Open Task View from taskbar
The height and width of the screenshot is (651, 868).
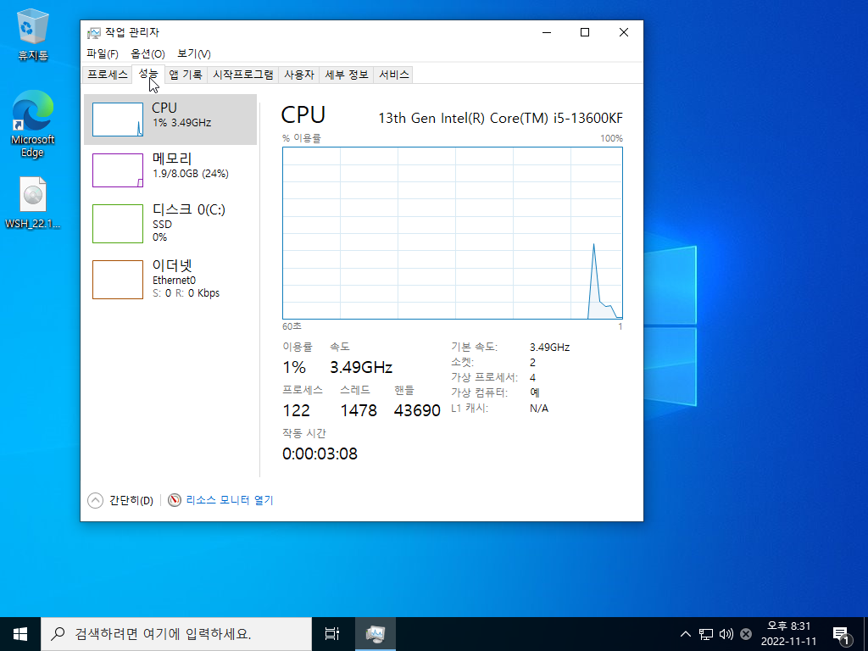pos(331,634)
